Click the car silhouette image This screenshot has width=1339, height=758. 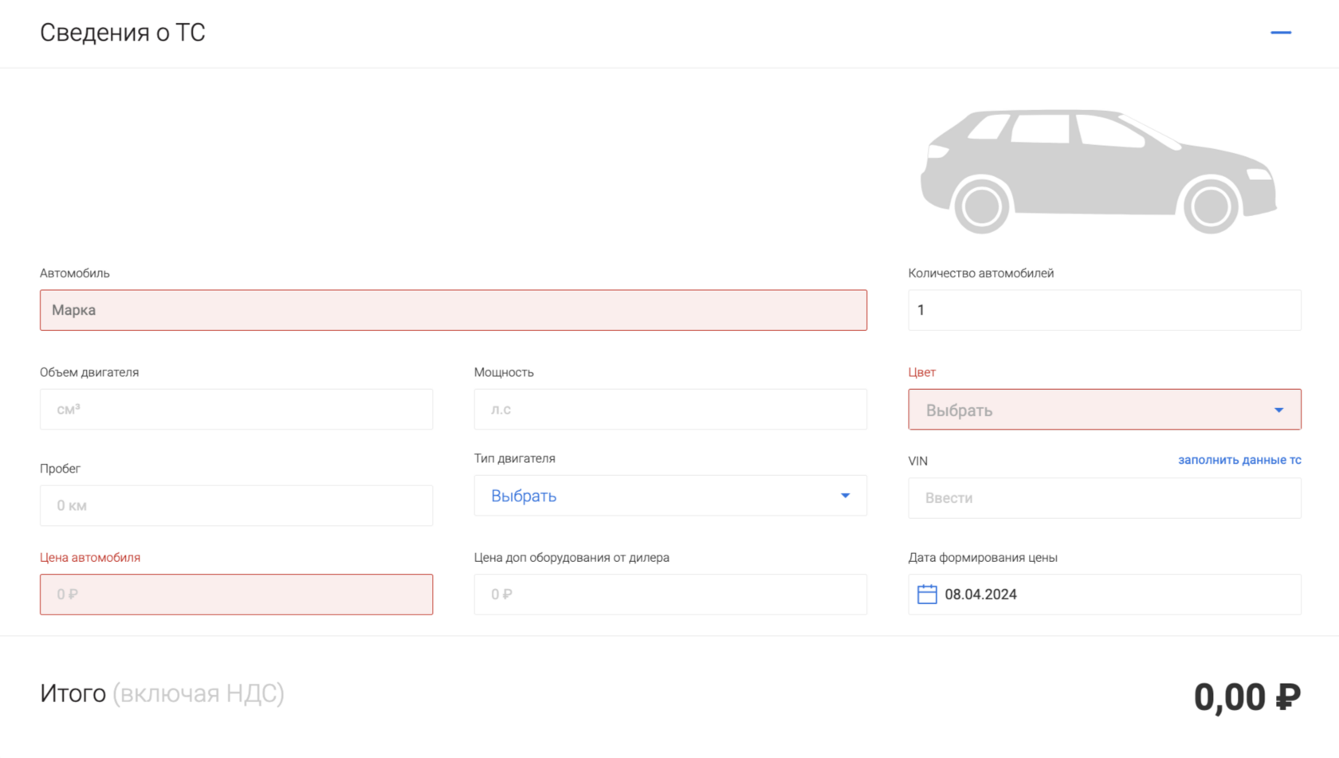click(1098, 171)
